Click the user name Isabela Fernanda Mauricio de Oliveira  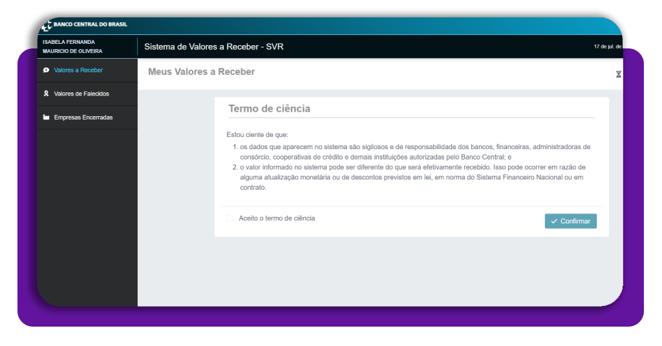[72, 46]
